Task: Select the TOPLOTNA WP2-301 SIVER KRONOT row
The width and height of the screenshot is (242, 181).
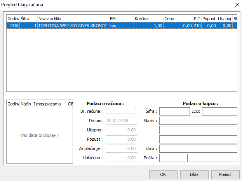Action: tap(73, 26)
